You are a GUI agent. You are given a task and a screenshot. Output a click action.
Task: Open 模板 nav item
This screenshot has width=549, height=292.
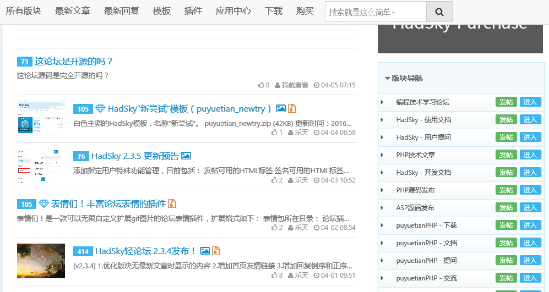coord(162,11)
